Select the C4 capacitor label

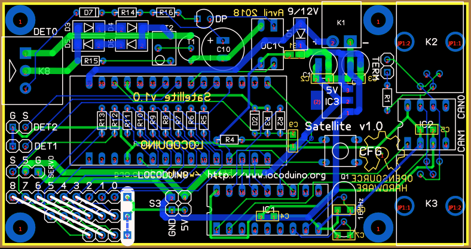285,216
